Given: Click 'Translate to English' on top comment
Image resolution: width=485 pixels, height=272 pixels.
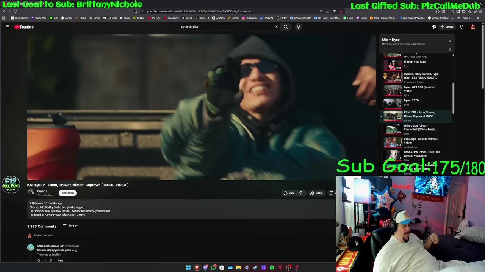Looking at the screenshot, I should tap(48, 255).
